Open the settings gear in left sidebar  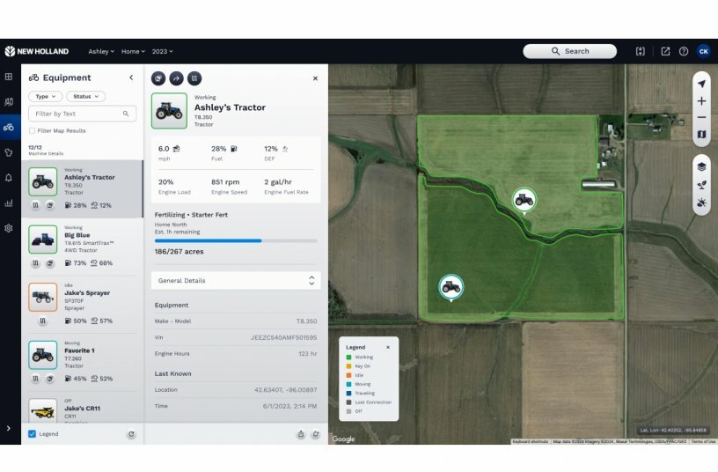click(9, 228)
